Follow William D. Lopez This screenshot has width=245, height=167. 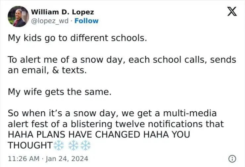86,21
